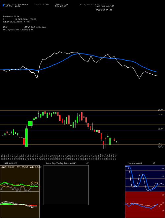Select 'ADX signal: SELL Growing @ 3%' text
165x218 pixels.
tap(18, 30)
